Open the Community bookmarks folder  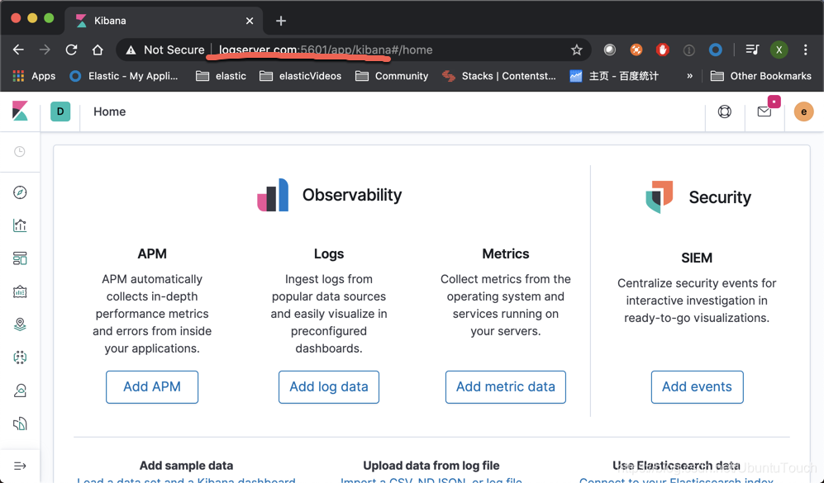click(392, 76)
